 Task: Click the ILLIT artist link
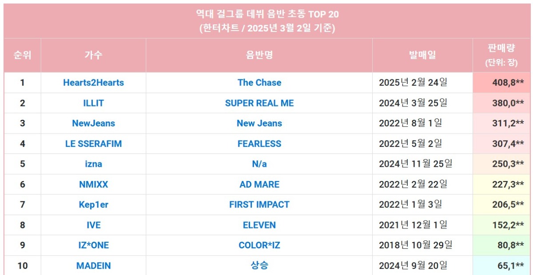(93, 103)
